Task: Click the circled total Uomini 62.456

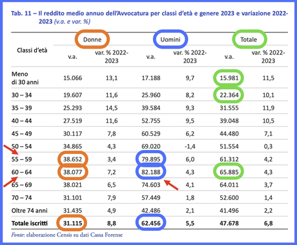Action: point(151,223)
